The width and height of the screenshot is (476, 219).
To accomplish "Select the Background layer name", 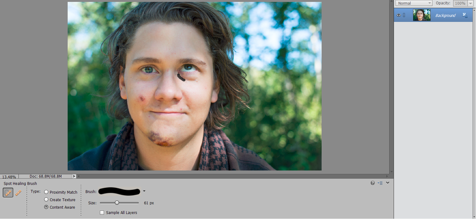I will tap(445, 16).
